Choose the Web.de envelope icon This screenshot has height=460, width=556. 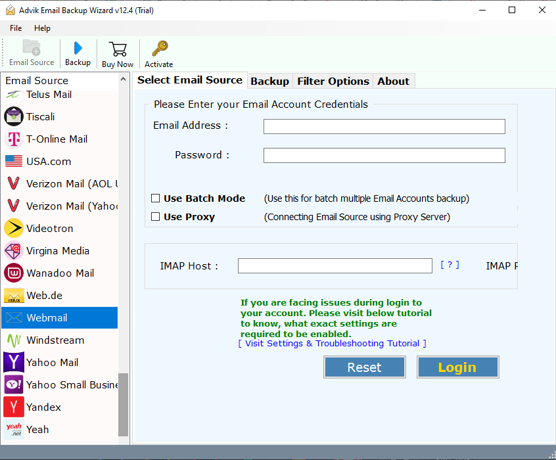pos(14,296)
